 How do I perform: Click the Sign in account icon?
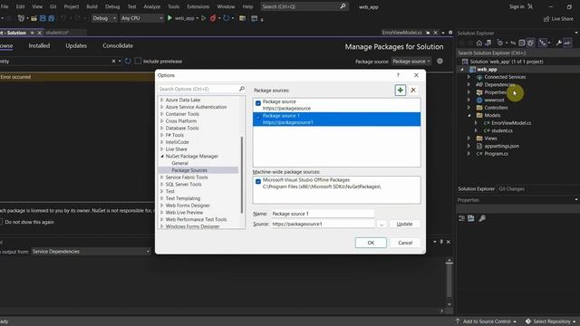tap(530, 6)
